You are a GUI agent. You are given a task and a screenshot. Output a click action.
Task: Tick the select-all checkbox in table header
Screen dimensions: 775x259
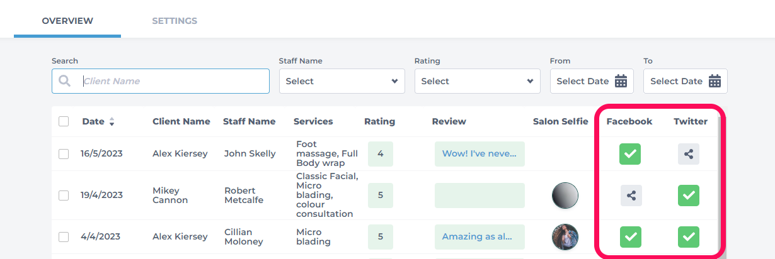click(64, 121)
